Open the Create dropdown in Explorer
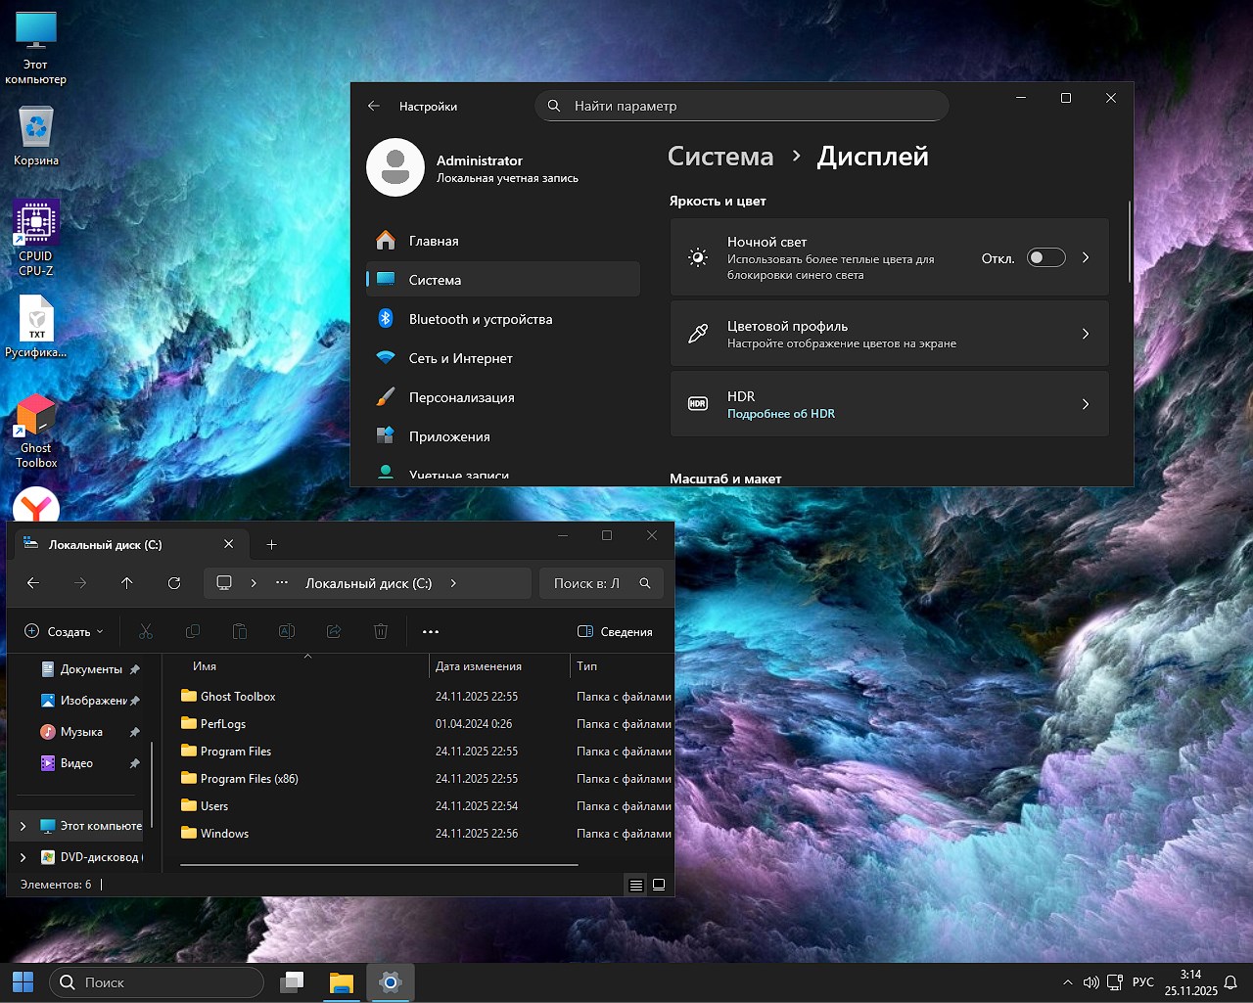This screenshot has width=1253, height=1003. tap(64, 632)
